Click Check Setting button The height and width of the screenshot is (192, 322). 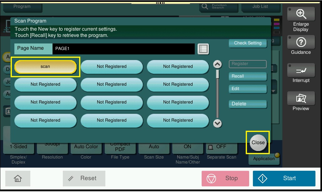coord(248,43)
